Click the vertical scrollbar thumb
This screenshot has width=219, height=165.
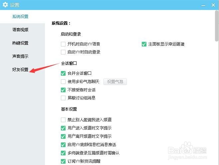(x=217, y=26)
